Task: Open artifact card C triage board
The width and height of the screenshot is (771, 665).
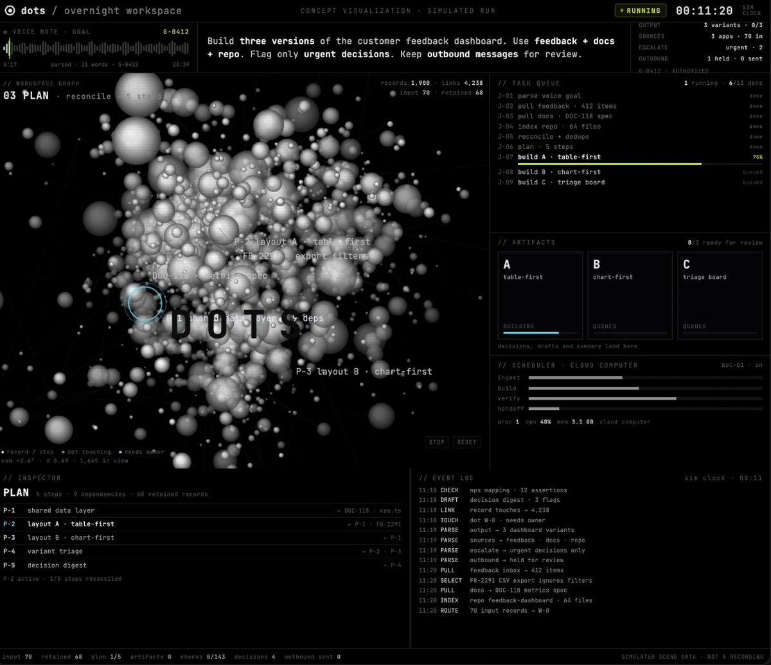Action: tap(720, 296)
